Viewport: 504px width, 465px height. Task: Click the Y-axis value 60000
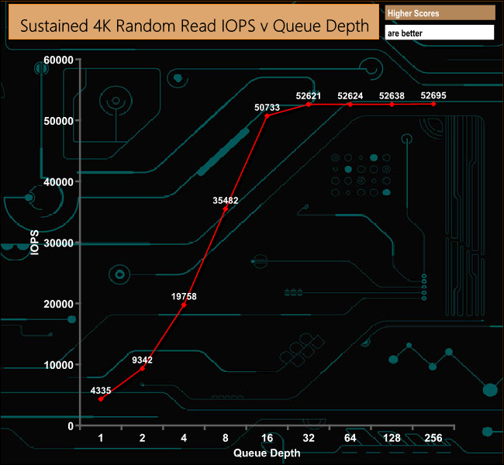coord(58,60)
